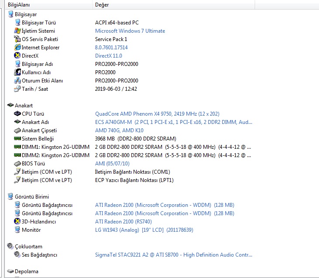Click the DirectX row icon
Image resolution: width=319 pixels, height=278 pixels.
[x=17, y=56]
